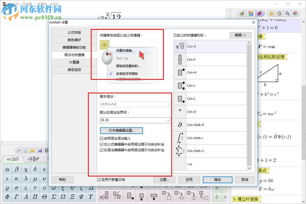Viewport: 306px width, 204px height.
Task: Select the summation symbol with Ctrl+Shift+S
Action: [179, 151]
